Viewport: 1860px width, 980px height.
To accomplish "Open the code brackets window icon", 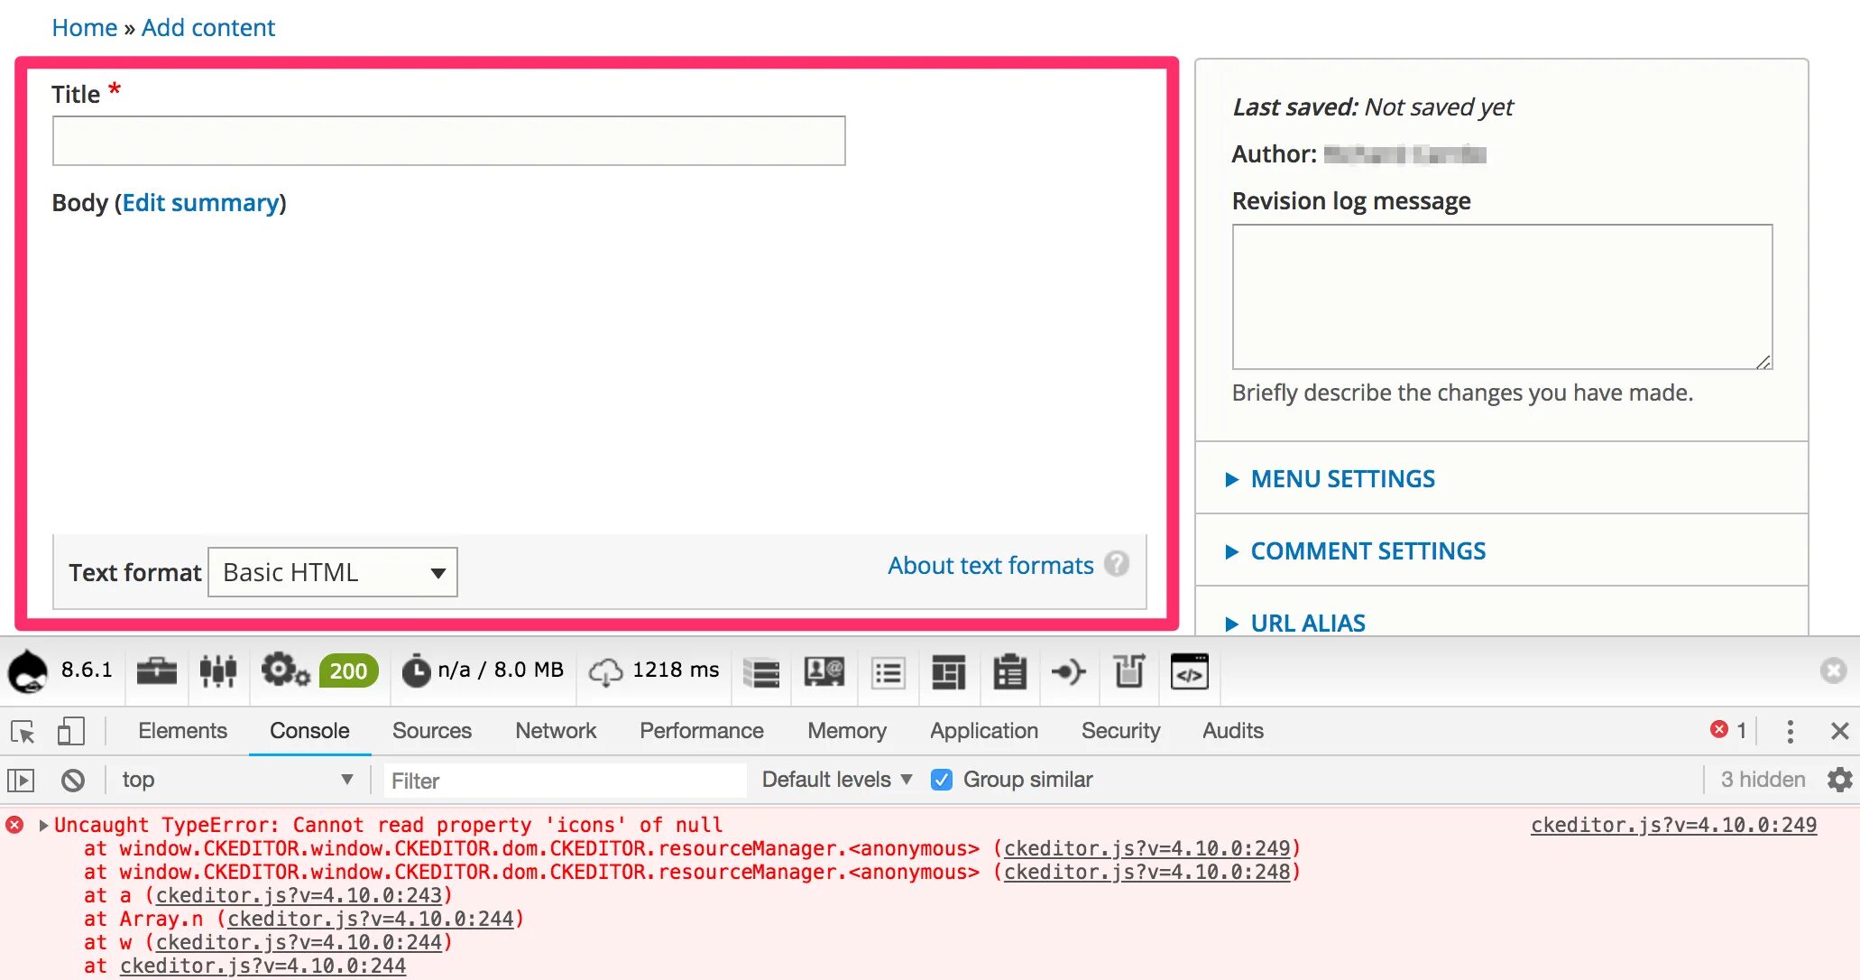I will [1189, 672].
